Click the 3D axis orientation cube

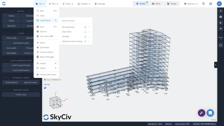[x=55, y=102]
